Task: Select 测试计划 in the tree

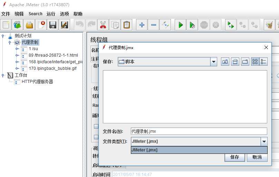Action: [x=23, y=36]
